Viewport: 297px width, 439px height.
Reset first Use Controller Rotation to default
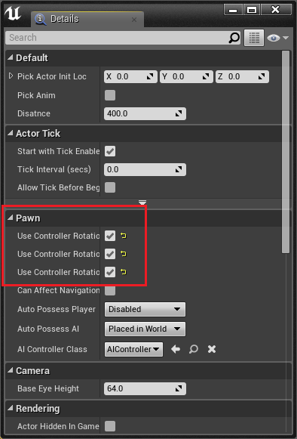click(x=124, y=236)
